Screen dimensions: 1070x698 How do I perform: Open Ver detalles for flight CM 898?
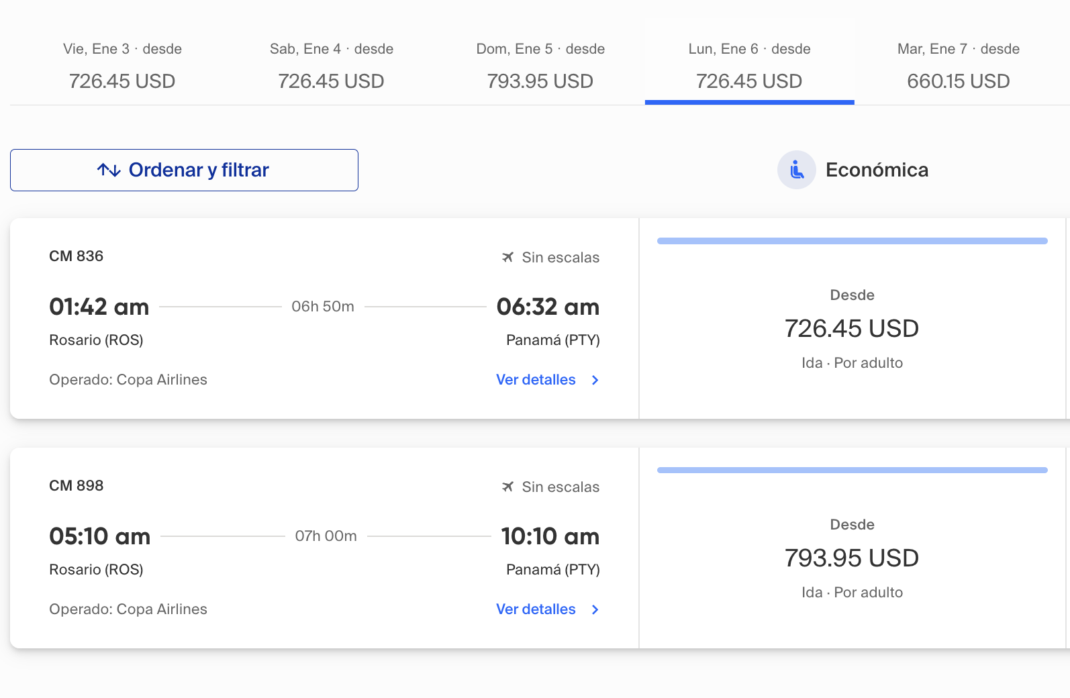pyautogui.click(x=536, y=609)
